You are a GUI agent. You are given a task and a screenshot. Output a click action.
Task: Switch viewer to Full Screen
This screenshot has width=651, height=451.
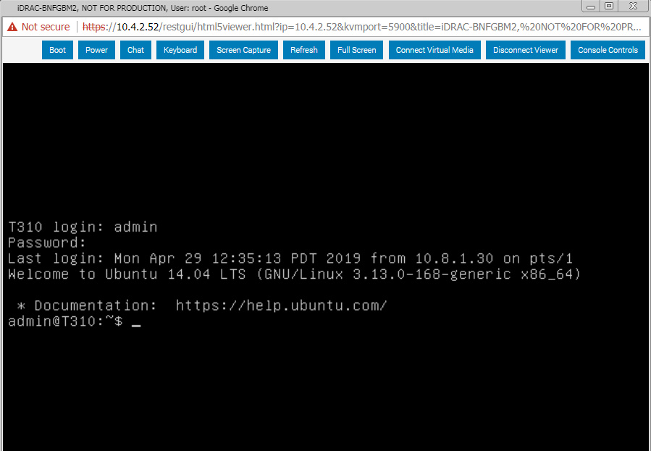pos(357,50)
